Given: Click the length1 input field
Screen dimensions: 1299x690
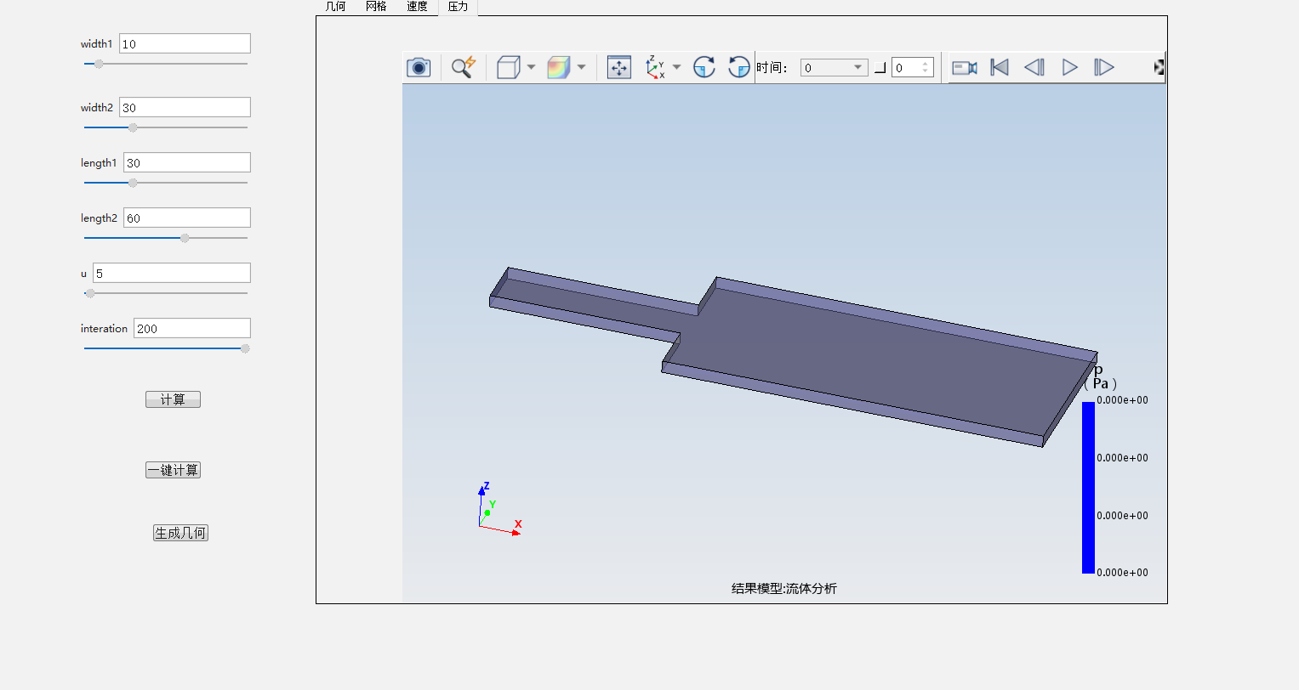Looking at the screenshot, I should (187, 162).
